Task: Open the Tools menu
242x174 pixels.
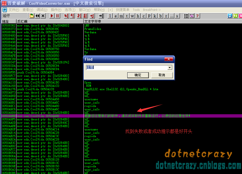Action: pyautogui.click(x=136, y=10)
